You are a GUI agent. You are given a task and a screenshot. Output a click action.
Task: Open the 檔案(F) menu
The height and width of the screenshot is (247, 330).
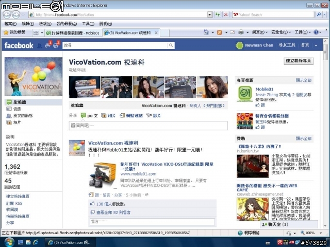click(10, 24)
